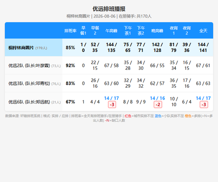The width and height of the screenshot is (218, 182).
Task: Click the 52 / 35 cell
Action: tap(95, 48)
